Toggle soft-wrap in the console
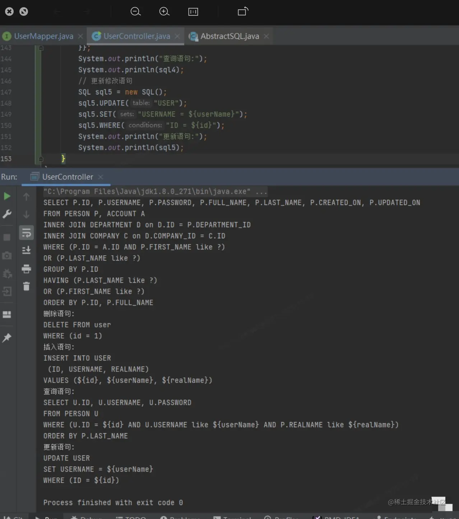Image resolution: width=459 pixels, height=519 pixels. pyautogui.click(x=27, y=233)
